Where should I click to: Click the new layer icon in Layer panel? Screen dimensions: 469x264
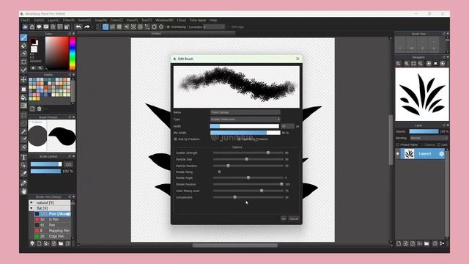tap(399, 243)
